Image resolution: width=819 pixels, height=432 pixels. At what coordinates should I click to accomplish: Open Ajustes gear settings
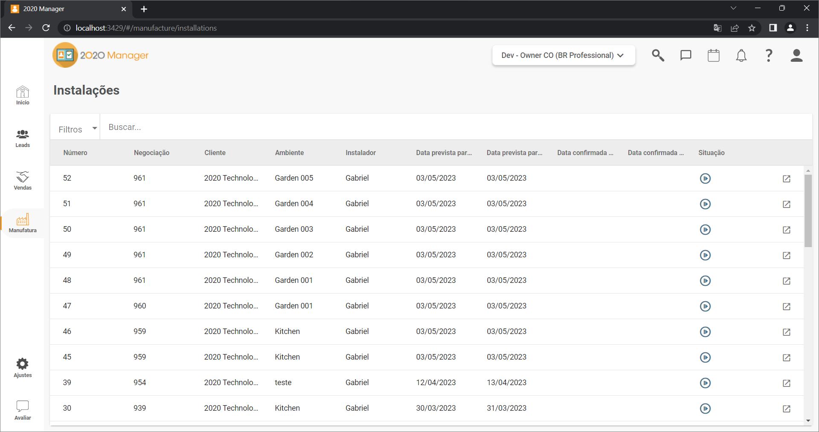pyautogui.click(x=23, y=368)
